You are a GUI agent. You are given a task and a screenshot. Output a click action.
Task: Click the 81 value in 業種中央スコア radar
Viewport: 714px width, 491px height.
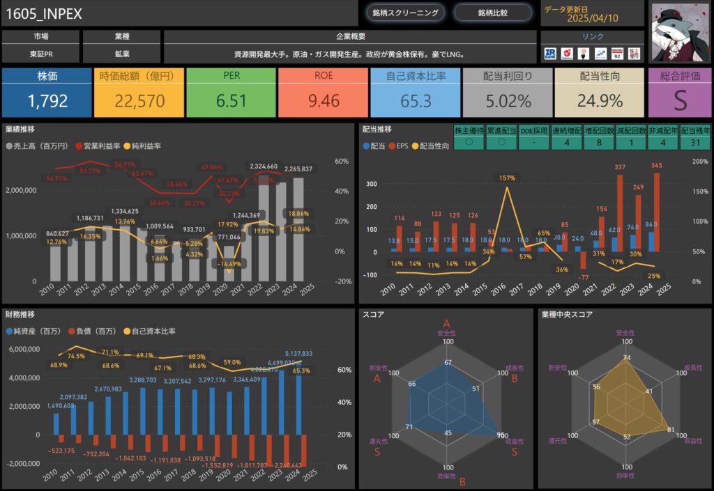click(671, 430)
